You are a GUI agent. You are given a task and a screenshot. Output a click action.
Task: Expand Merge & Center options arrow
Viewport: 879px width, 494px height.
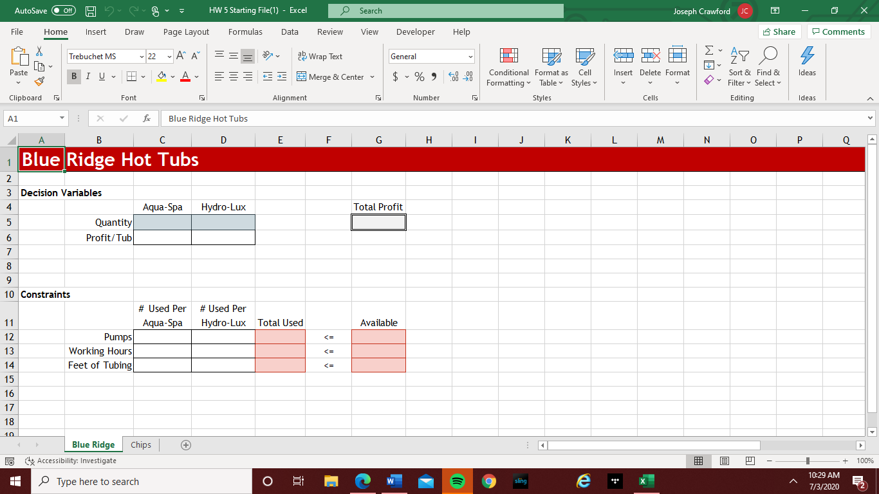coord(371,77)
